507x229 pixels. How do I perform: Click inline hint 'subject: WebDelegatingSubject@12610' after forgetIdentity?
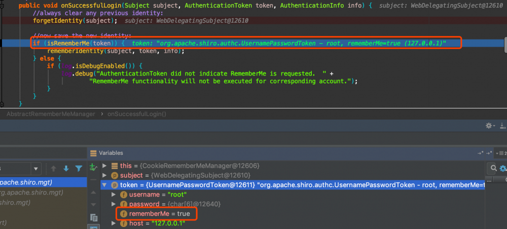[186, 21]
